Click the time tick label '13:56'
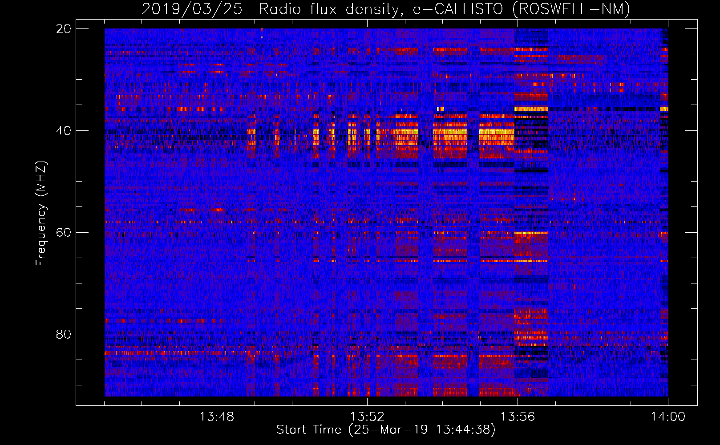The width and height of the screenshot is (720, 445). [x=518, y=417]
